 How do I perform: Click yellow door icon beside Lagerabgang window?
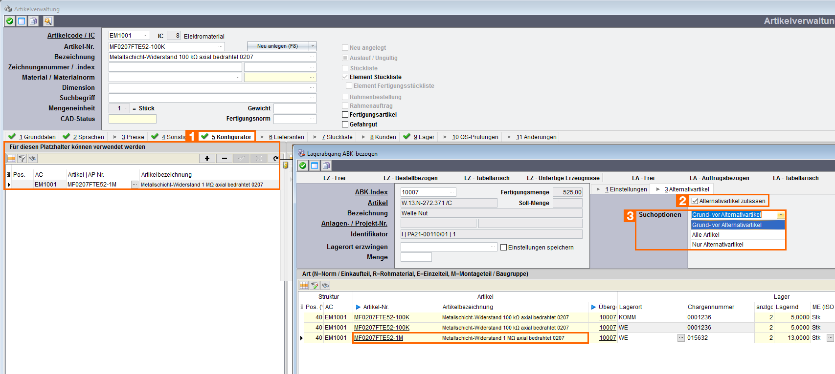(286, 165)
